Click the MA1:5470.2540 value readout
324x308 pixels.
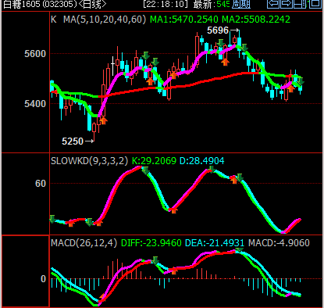184,20
